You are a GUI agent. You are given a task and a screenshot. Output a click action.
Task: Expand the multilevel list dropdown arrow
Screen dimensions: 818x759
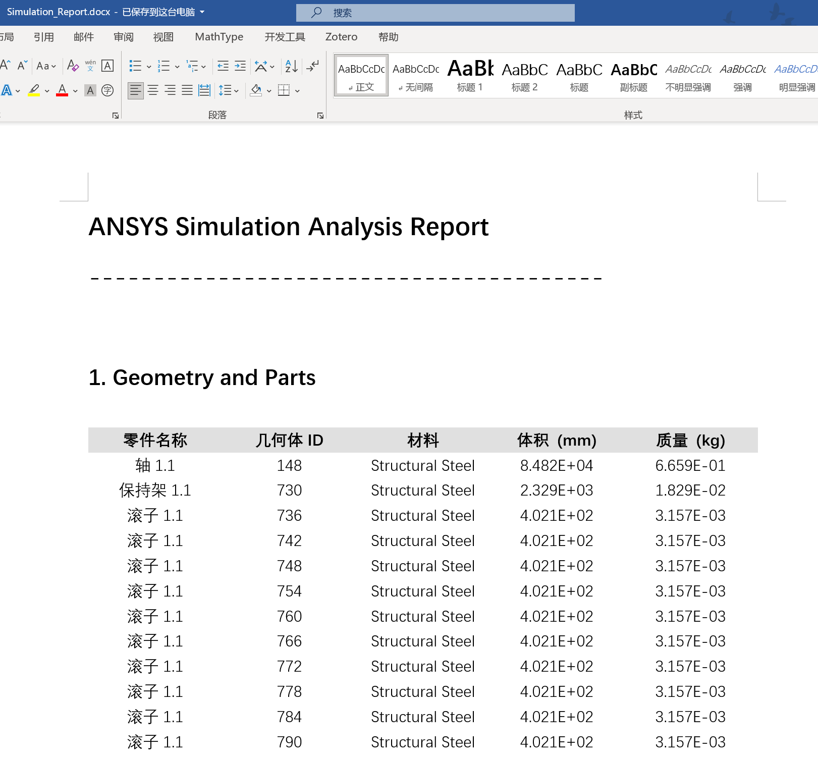(x=203, y=66)
